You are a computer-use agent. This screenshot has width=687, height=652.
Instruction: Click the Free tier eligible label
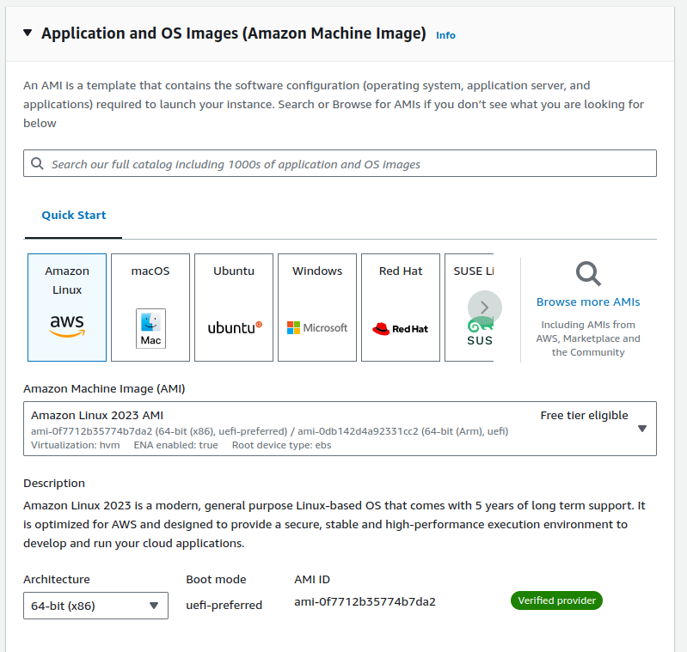point(584,415)
